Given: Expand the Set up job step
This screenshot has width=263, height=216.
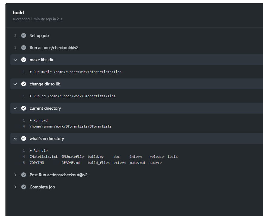Looking at the screenshot, I should point(15,35).
